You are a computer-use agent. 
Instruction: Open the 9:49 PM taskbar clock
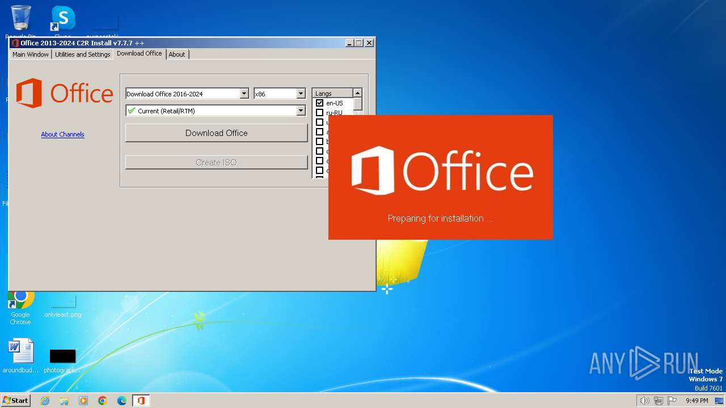click(x=697, y=401)
